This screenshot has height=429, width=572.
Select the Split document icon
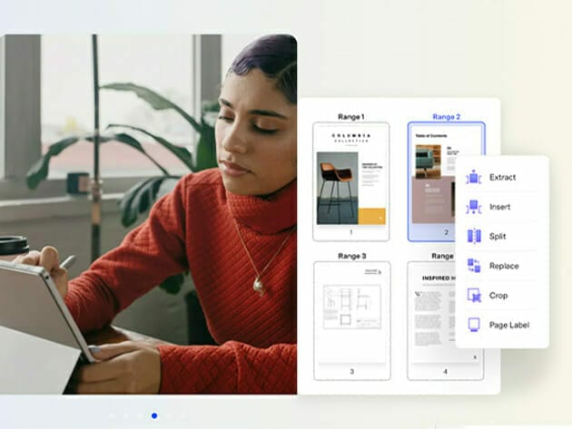[473, 237]
